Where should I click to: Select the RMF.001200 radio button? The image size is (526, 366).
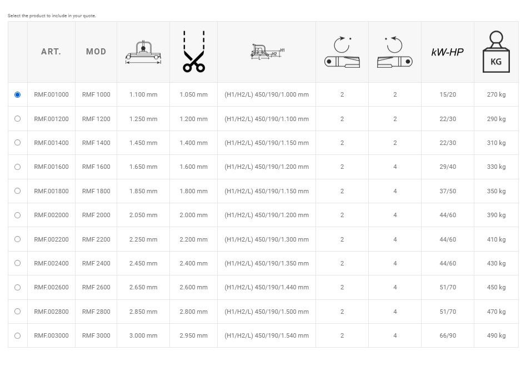17,119
